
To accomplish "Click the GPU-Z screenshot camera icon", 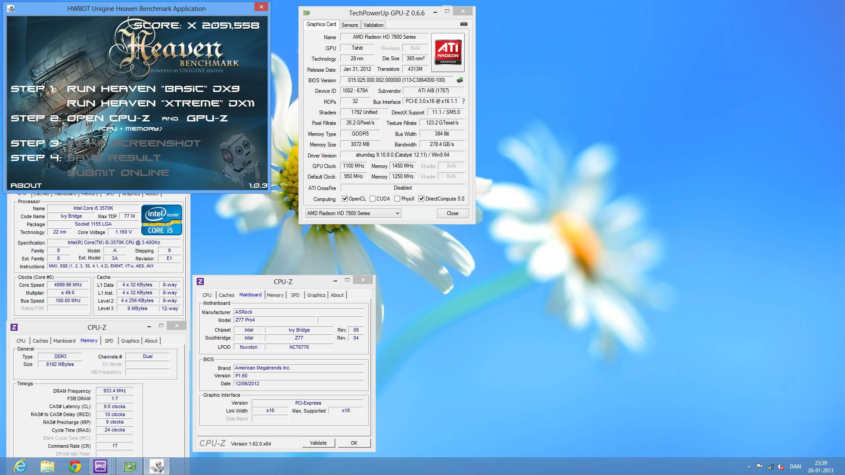I will pyautogui.click(x=463, y=24).
